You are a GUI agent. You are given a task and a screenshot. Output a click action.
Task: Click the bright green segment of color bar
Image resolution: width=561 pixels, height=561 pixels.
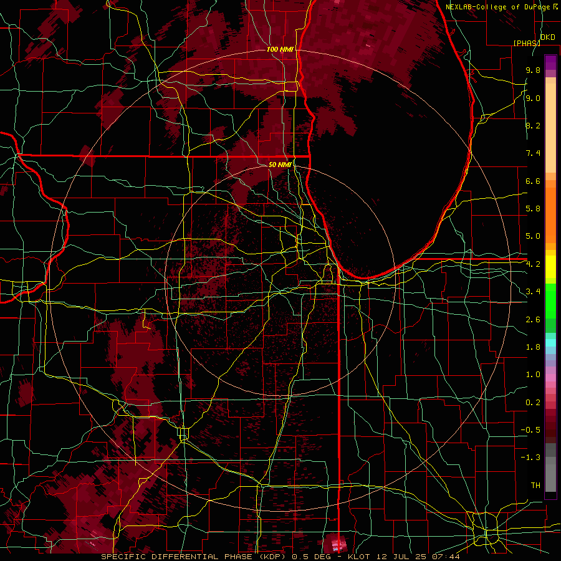[550, 301]
